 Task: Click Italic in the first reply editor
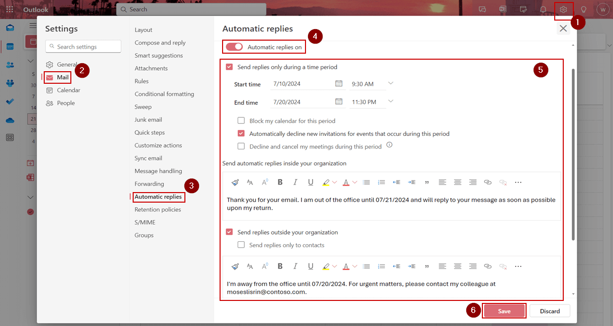click(295, 182)
